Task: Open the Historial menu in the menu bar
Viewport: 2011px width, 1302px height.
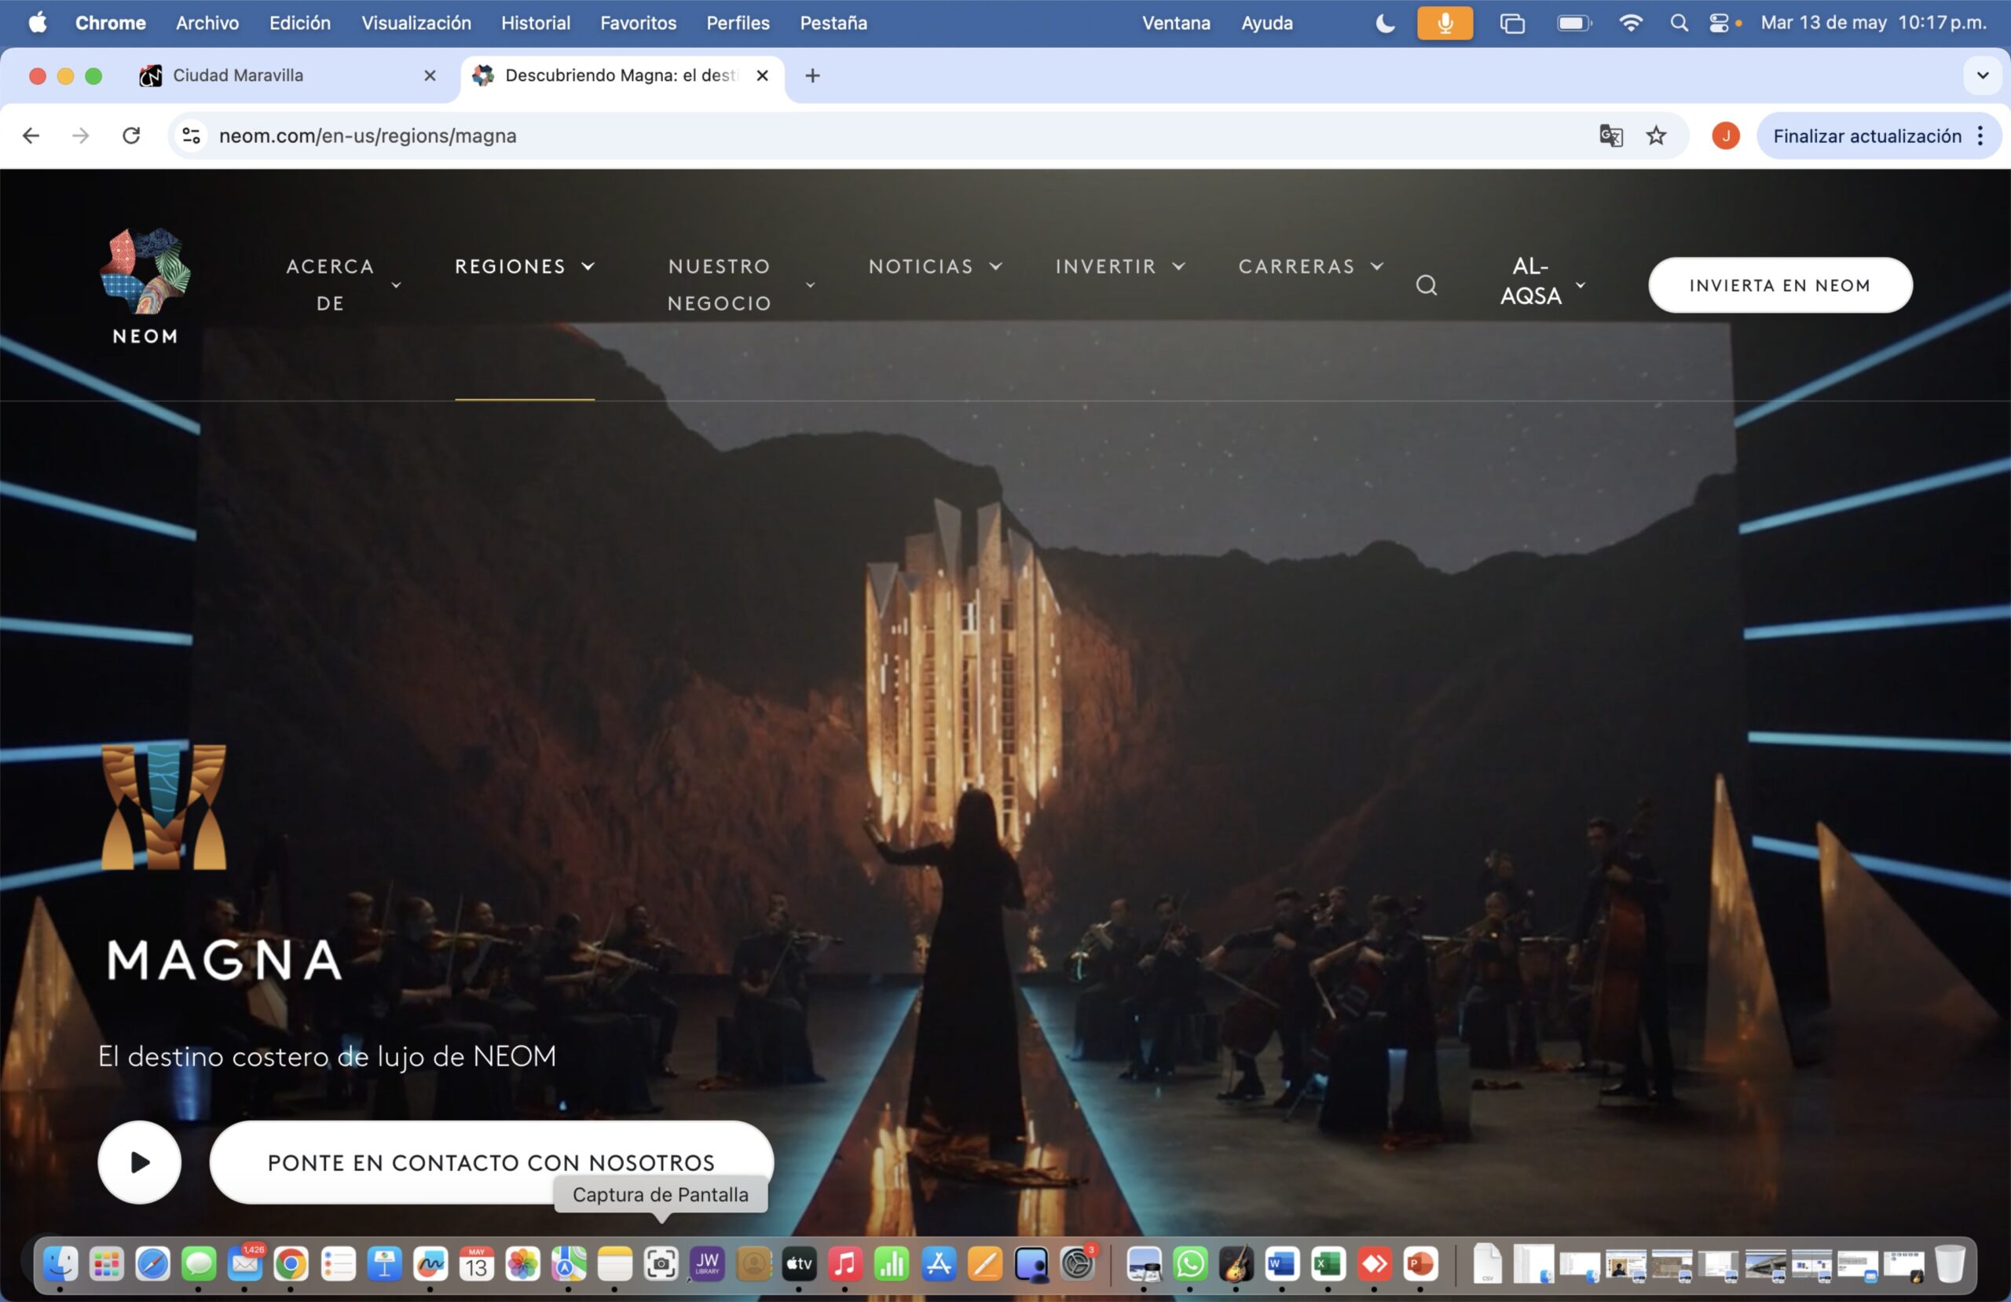Action: coord(535,23)
